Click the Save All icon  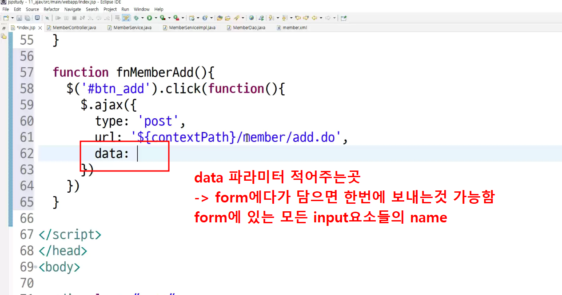click(x=28, y=18)
